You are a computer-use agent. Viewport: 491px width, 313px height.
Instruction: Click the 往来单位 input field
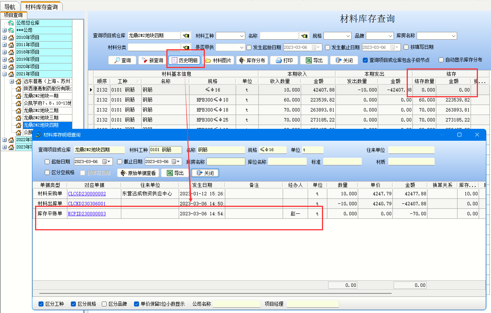[411, 150]
